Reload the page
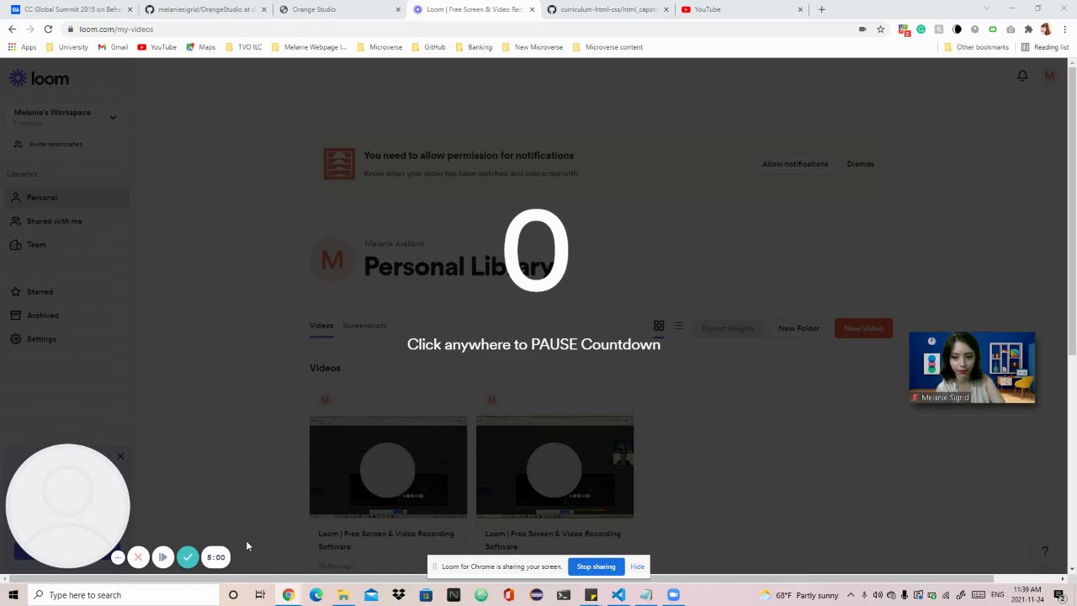 (x=48, y=29)
